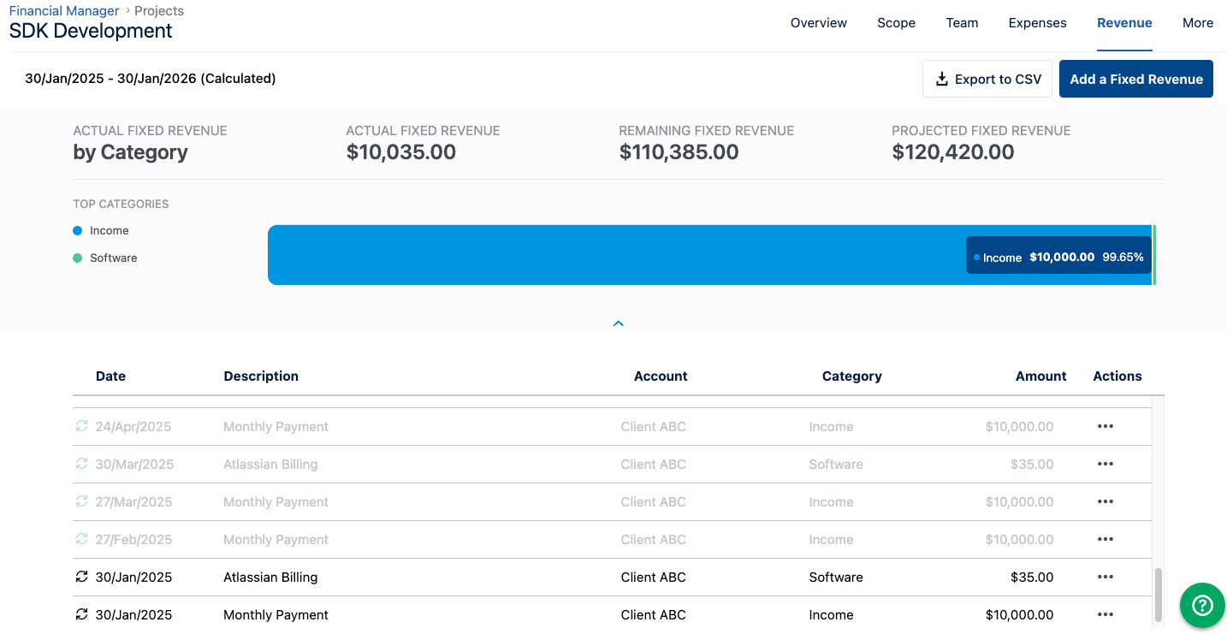Collapse the revenue summary chart panel

pyautogui.click(x=618, y=324)
